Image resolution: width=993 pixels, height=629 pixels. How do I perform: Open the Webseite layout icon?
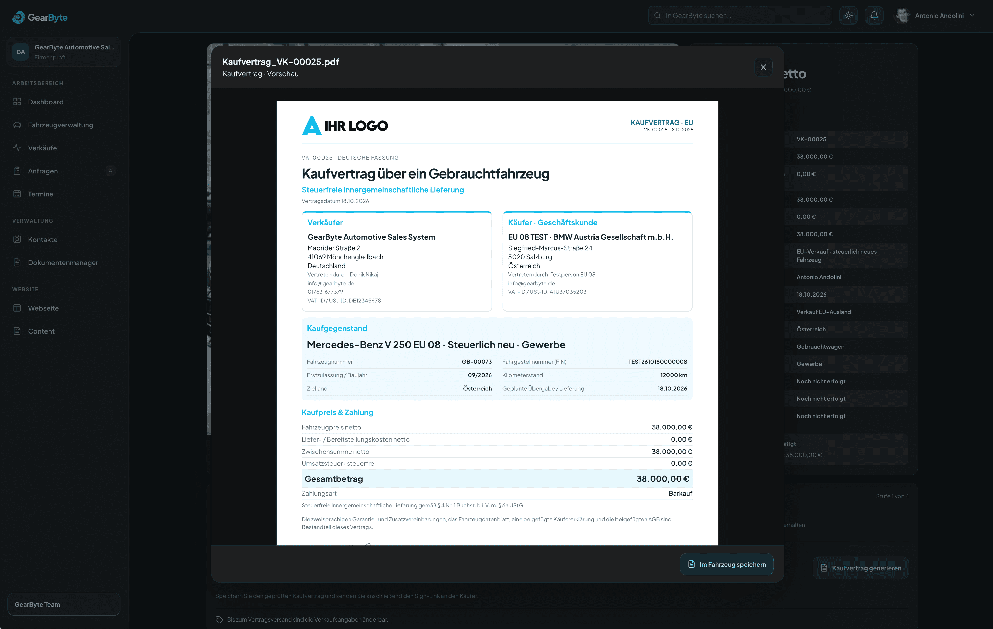17,308
